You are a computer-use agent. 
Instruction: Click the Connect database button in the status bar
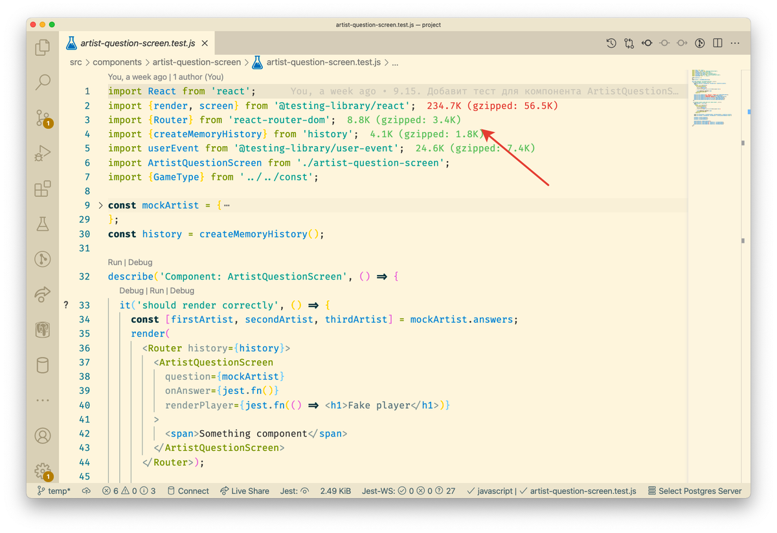click(188, 491)
